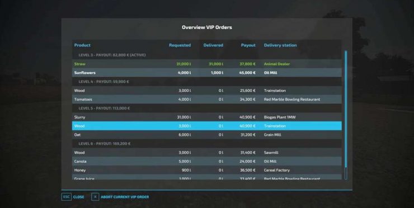The image size is (414, 208).
Task: Abort the current VIP order
Action: coord(125,197)
